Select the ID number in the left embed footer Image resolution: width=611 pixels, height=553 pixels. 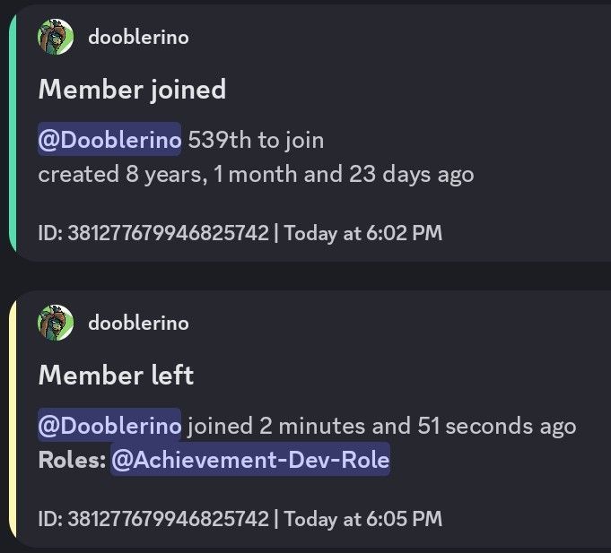click(x=169, y=519)
